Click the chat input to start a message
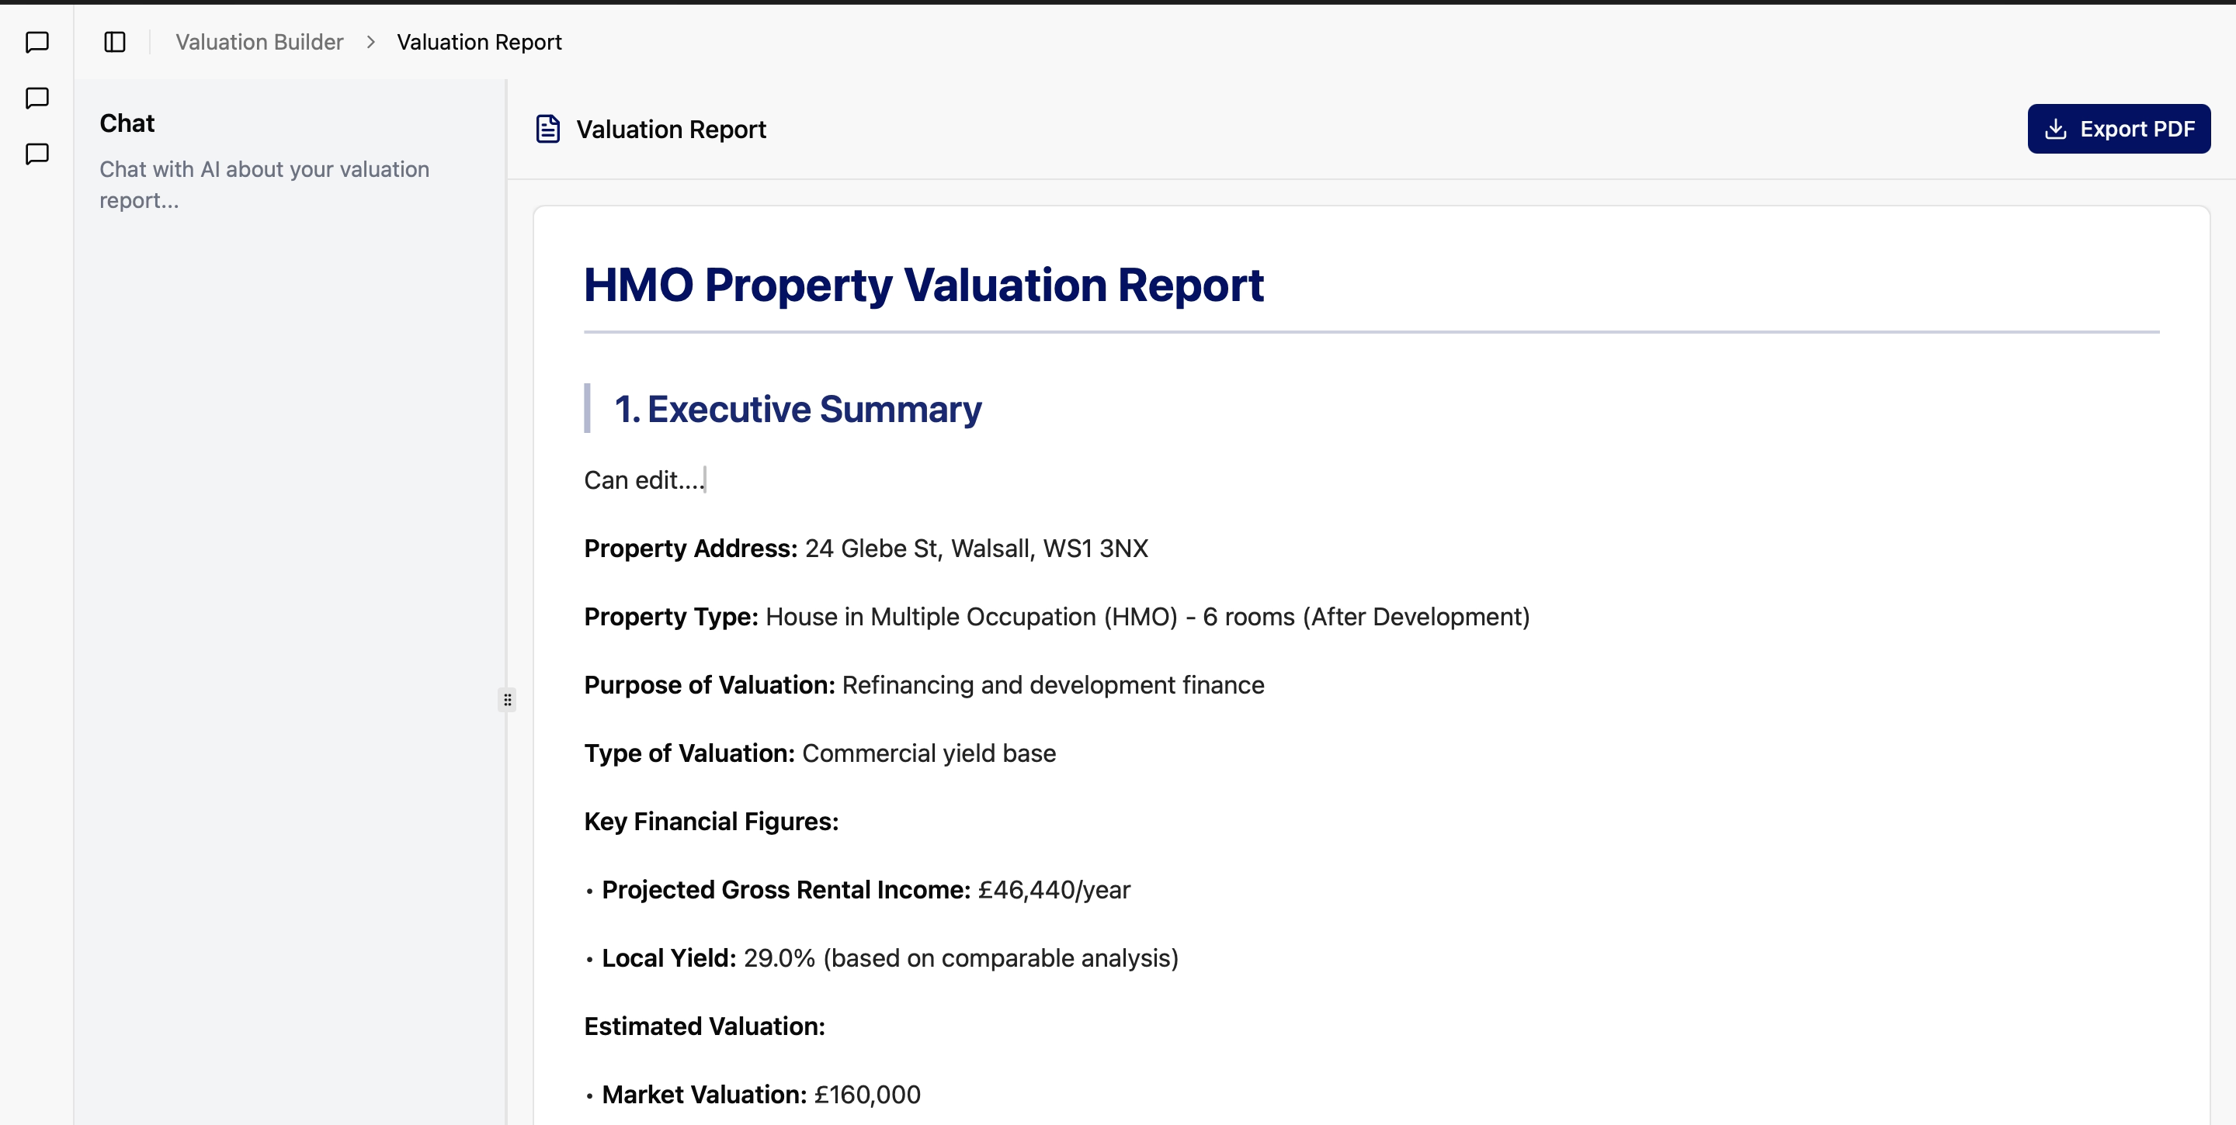2236x1125 pixels. point(263,184)
